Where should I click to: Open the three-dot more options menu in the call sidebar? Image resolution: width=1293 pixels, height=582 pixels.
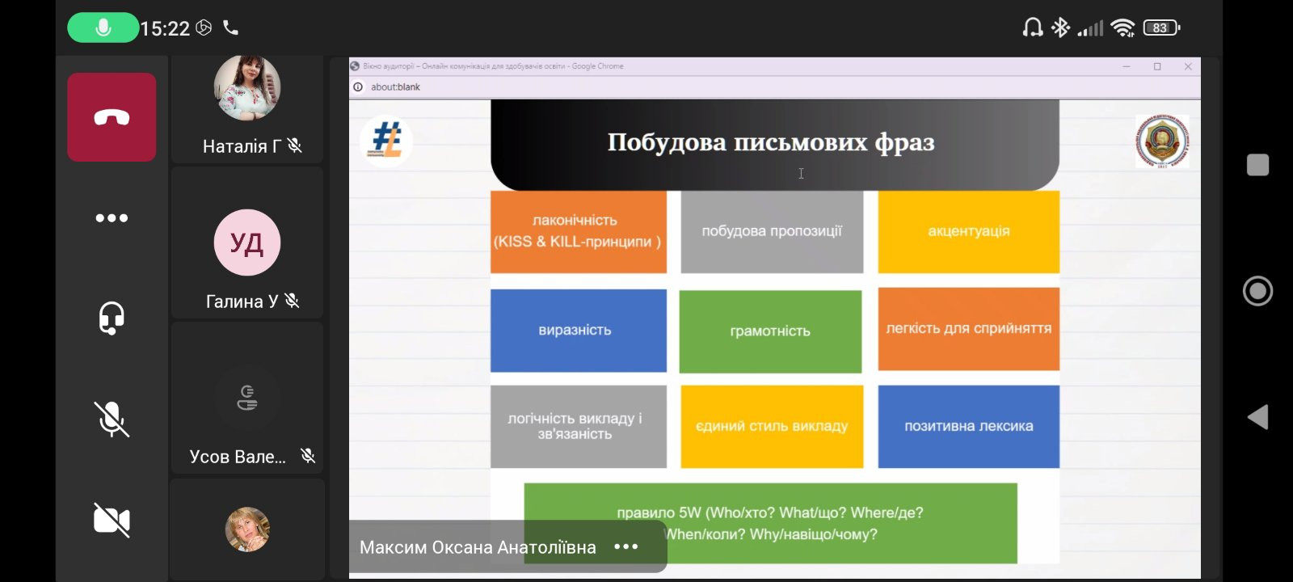[112, 218]
